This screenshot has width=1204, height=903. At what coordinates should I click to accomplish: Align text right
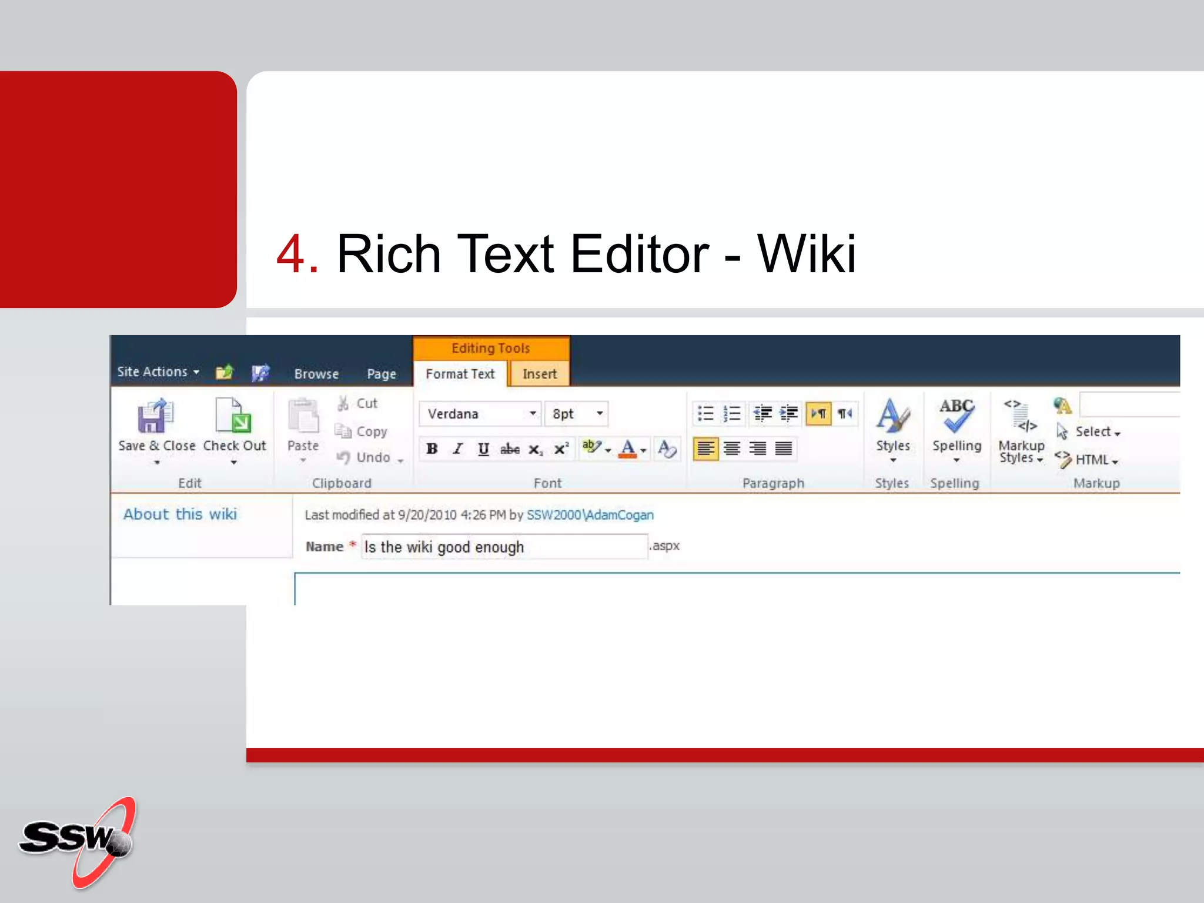pyautogui.click(x=758, y=449)
